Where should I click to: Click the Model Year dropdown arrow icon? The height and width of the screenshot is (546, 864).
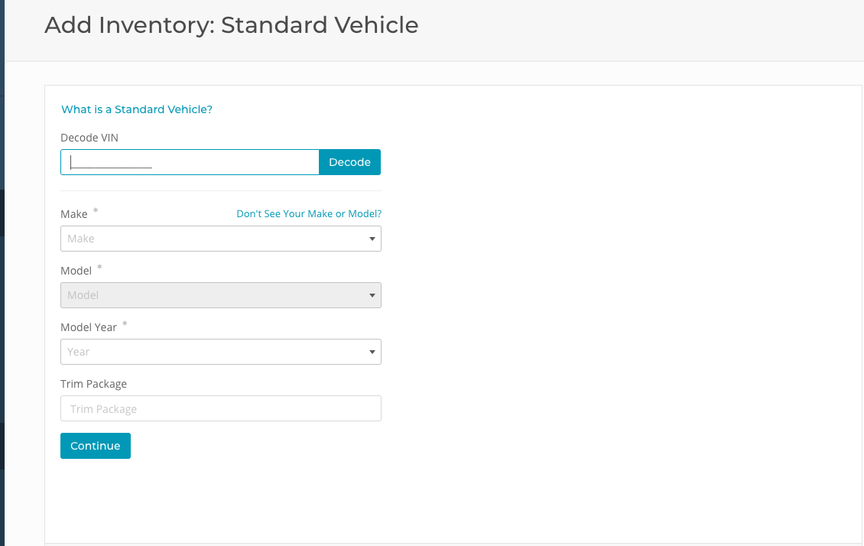372,353
